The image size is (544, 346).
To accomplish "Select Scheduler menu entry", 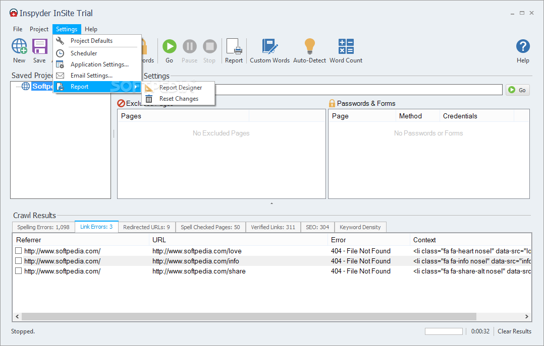I will tap(97, 53).
